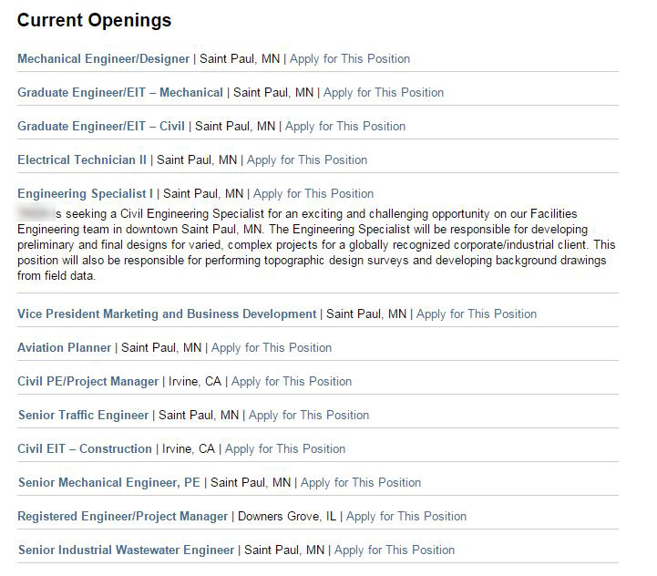Open the Senior Industrial Wastewater Engineer listing
The width and height of the screenshot is (657, 576).
pos(126,550)
